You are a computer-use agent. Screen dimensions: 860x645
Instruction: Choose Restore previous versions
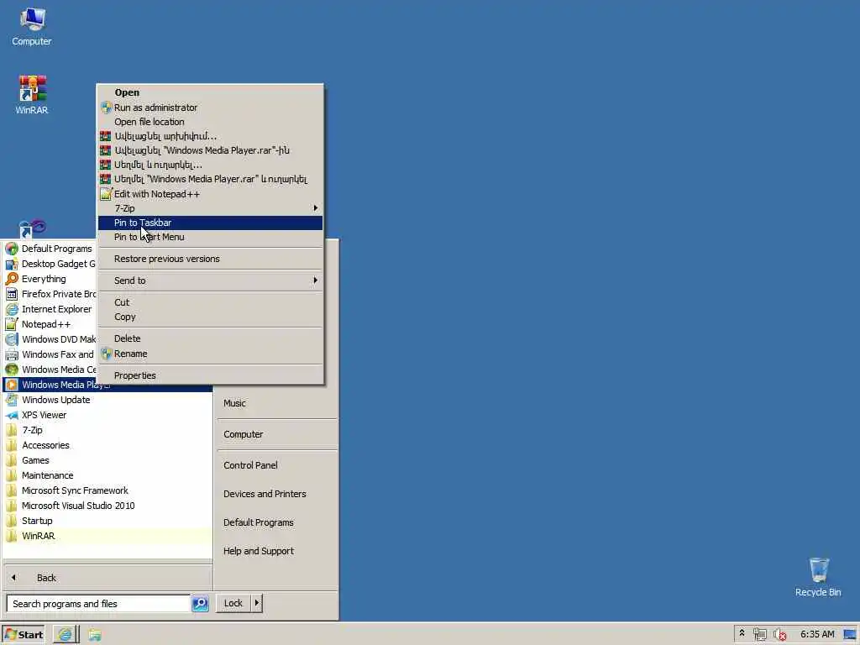(210, 259)
